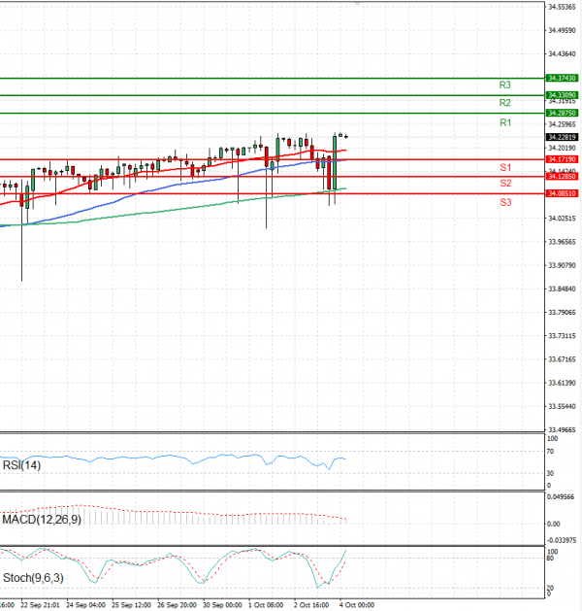Click the 2 Oct 16:00 time label
Screen dimensions: 582x611
[x=311, y=605]
